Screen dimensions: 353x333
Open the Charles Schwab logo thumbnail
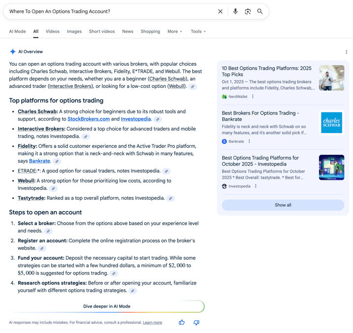point(331,123)
